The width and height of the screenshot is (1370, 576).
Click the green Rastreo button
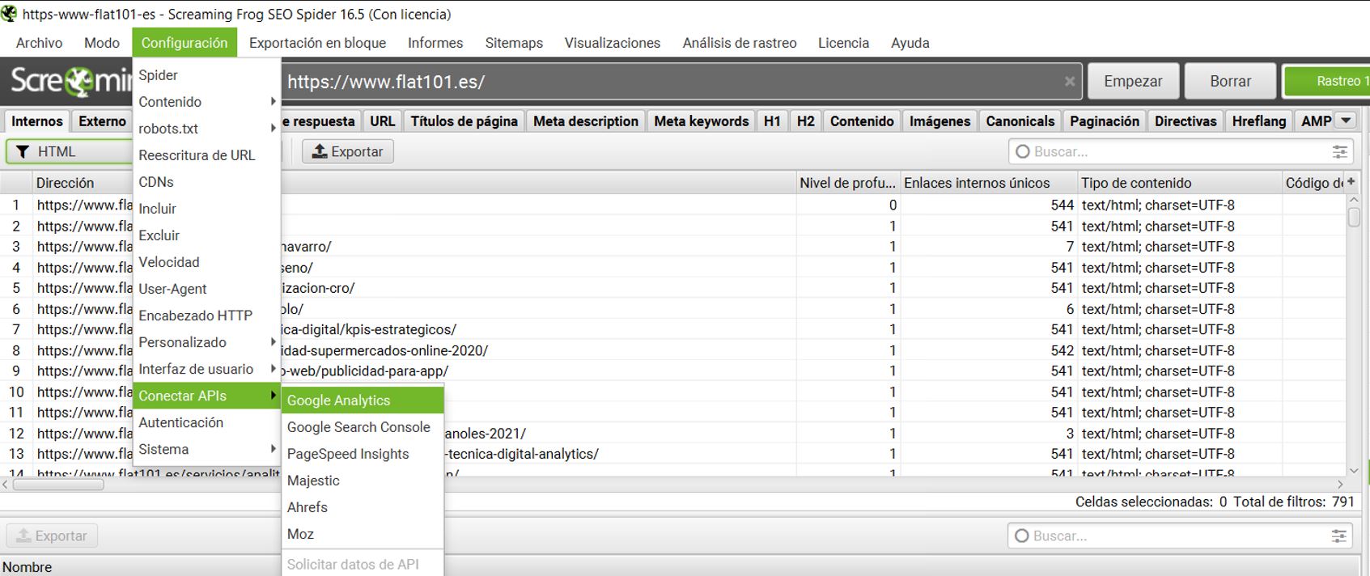[x=1327, y=81]
